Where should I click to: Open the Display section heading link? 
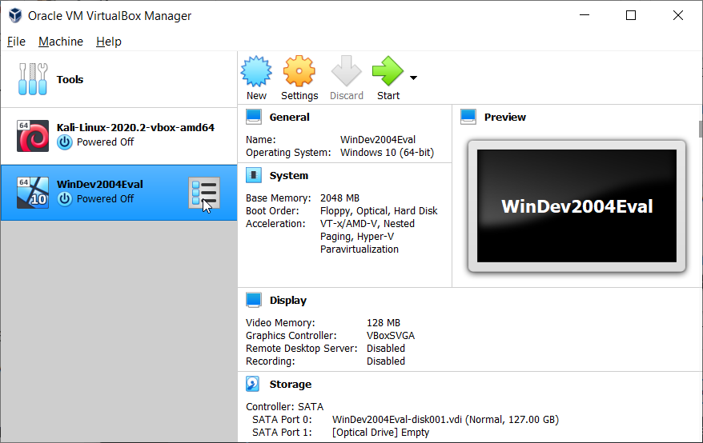pos(287,301)
